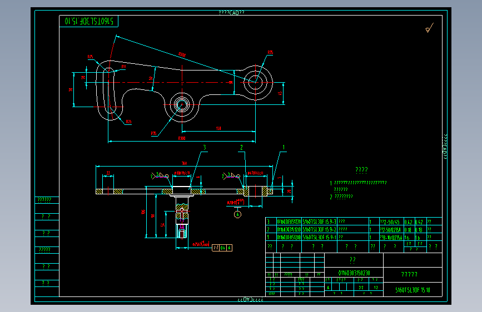Select the R300 text on the diagonal leader

(182, 54)
